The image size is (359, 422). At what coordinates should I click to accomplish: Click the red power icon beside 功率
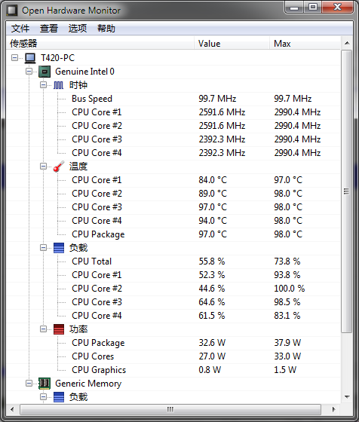pos(59,329)
